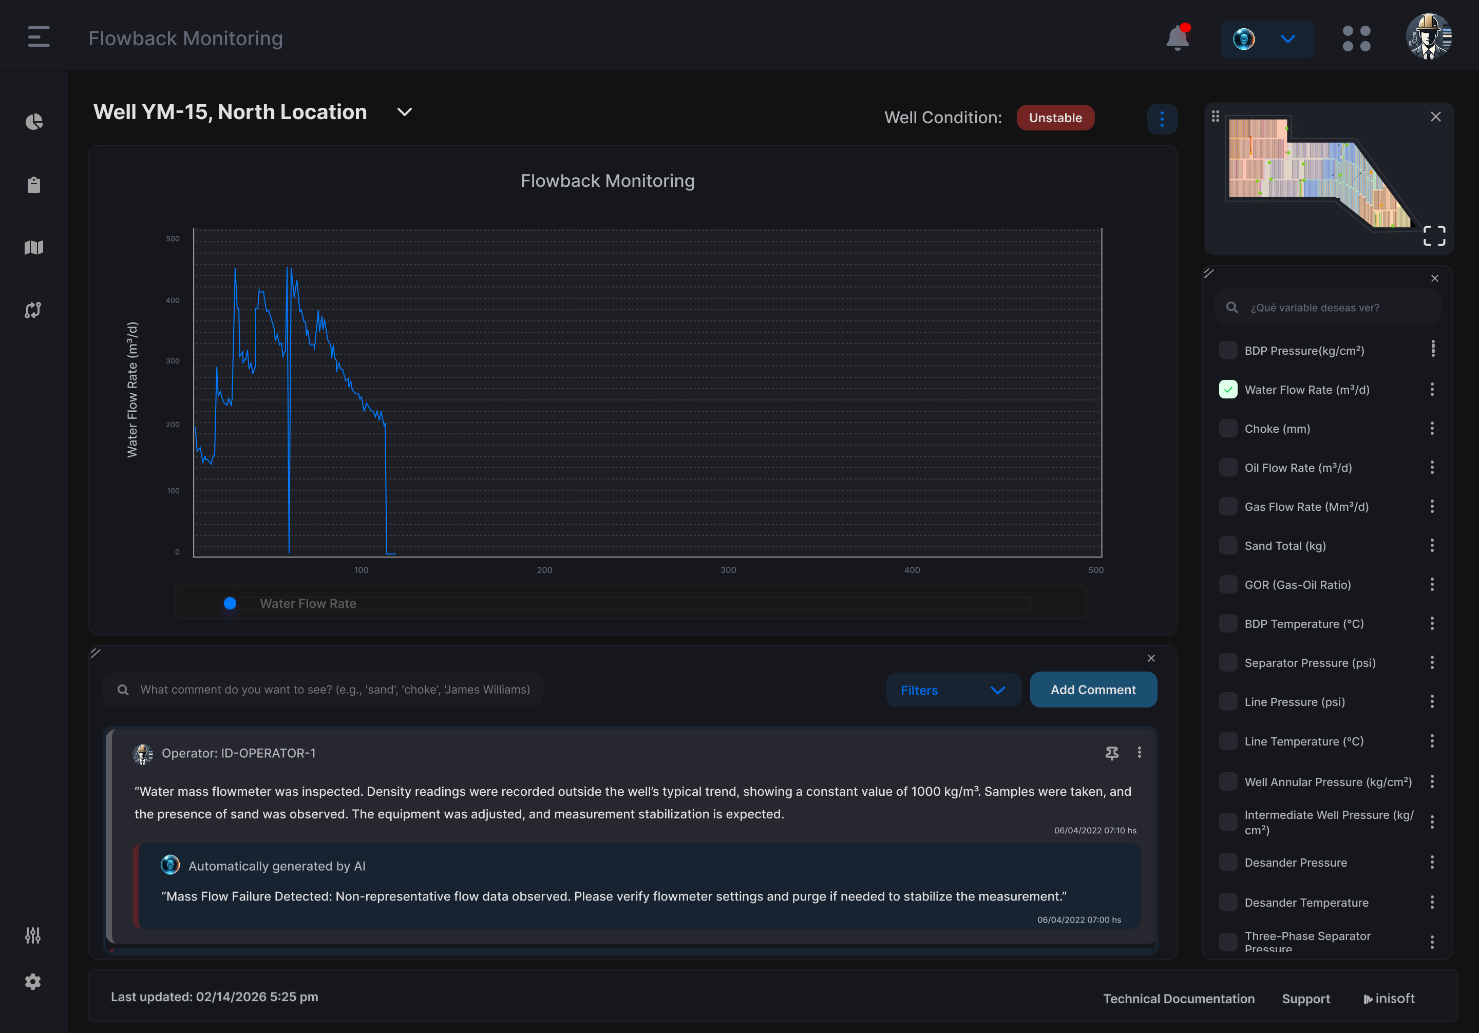Enable BDP Pressure(kg/cm²) checkbox

click(1228, 350)
